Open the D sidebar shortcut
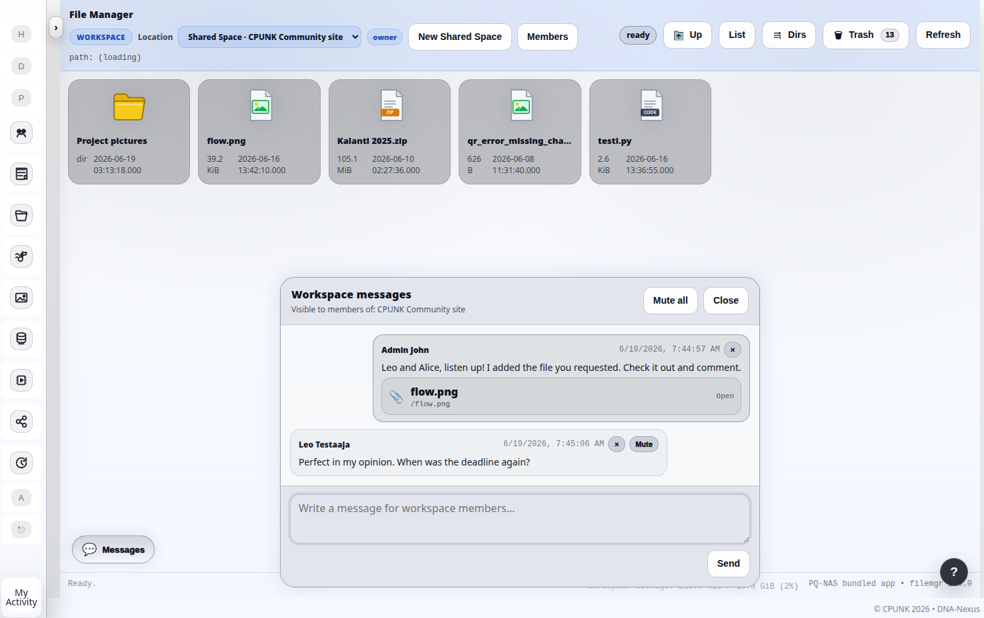This screenshot has height=618, width=984. [21, 66]
